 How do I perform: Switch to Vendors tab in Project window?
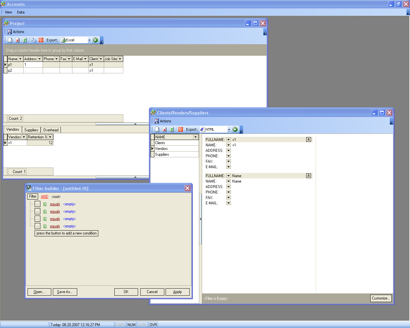13,129
